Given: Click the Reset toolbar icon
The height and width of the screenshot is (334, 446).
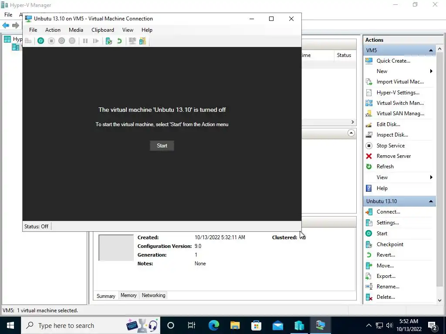Looking at the screenshot, I should [x=96, y=41].
